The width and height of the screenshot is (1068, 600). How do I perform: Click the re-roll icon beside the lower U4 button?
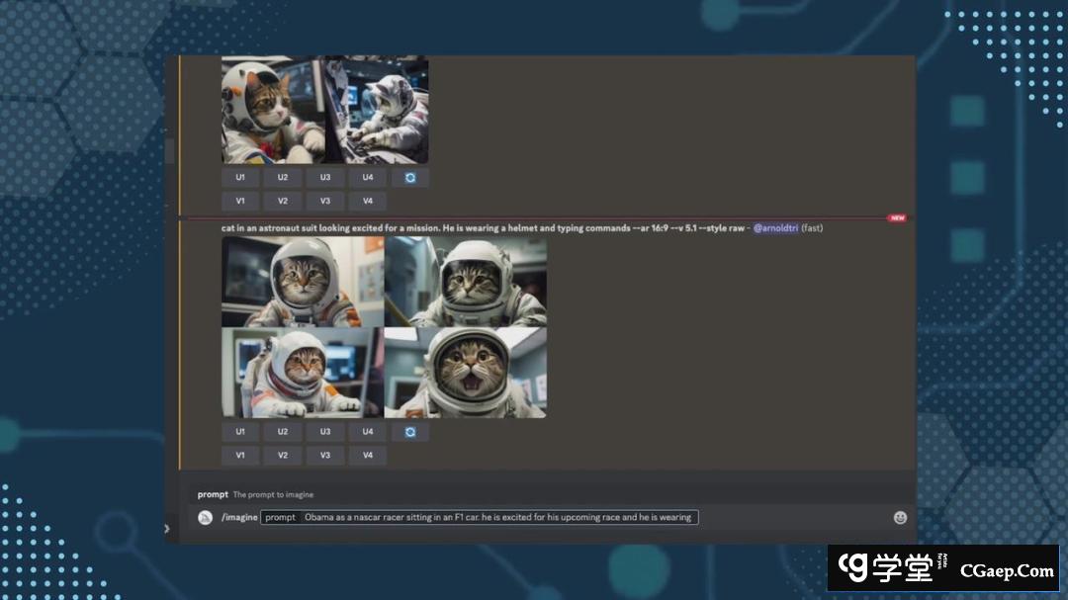coord(410,432)
